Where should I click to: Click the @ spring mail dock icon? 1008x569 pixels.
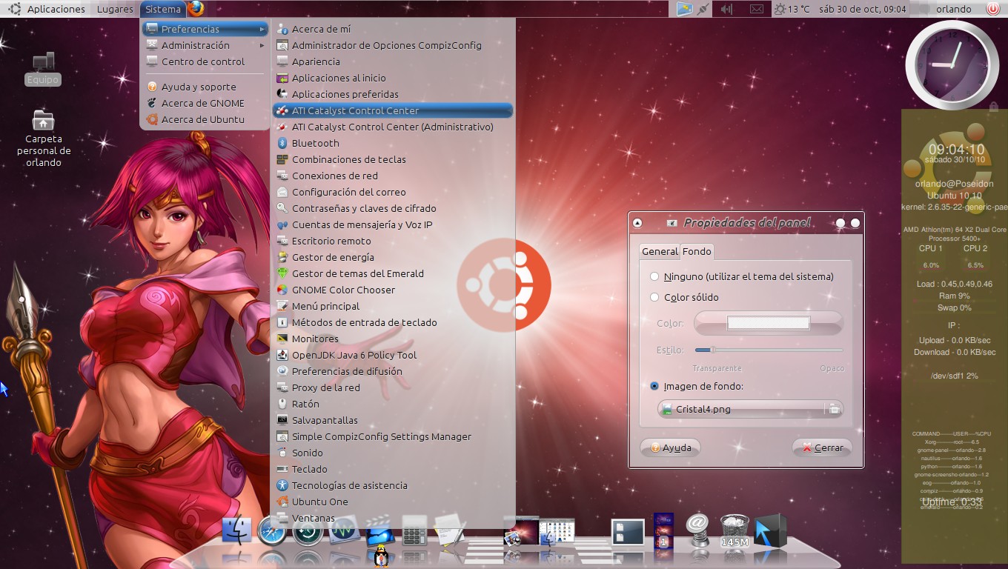[x=698, y=531]
